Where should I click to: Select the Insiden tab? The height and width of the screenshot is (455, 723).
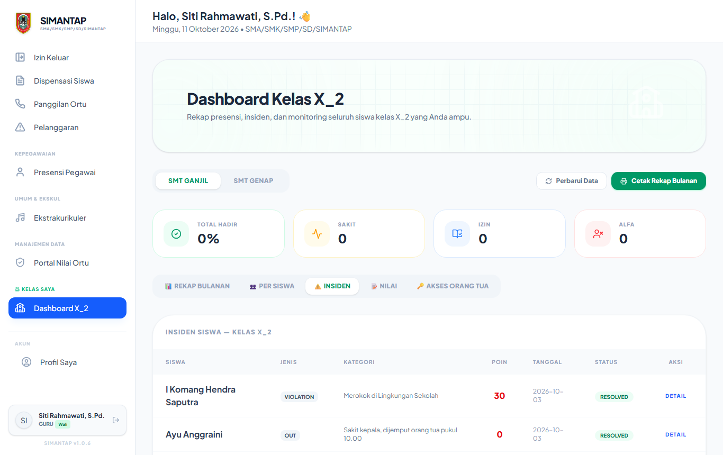click(x=332, y=286)
